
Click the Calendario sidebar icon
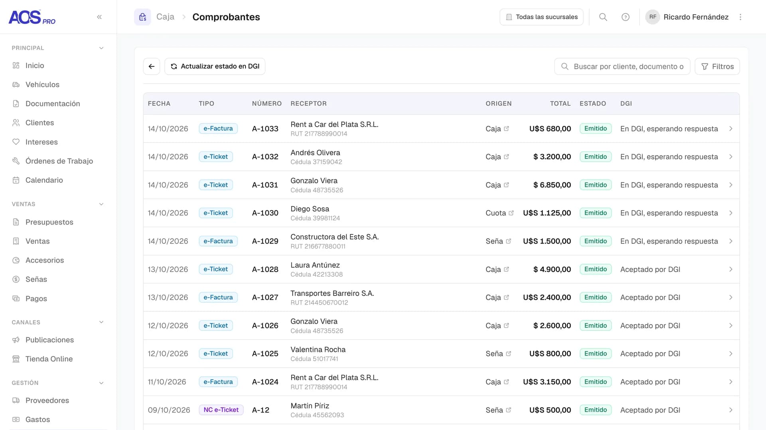pos(16,180)
